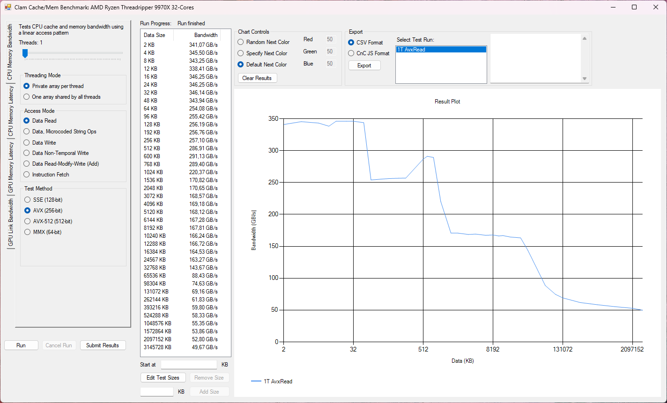Switch to CPU Memory Latency tab
The width and height of the screenshot is (667, 403).
[10, 111]
